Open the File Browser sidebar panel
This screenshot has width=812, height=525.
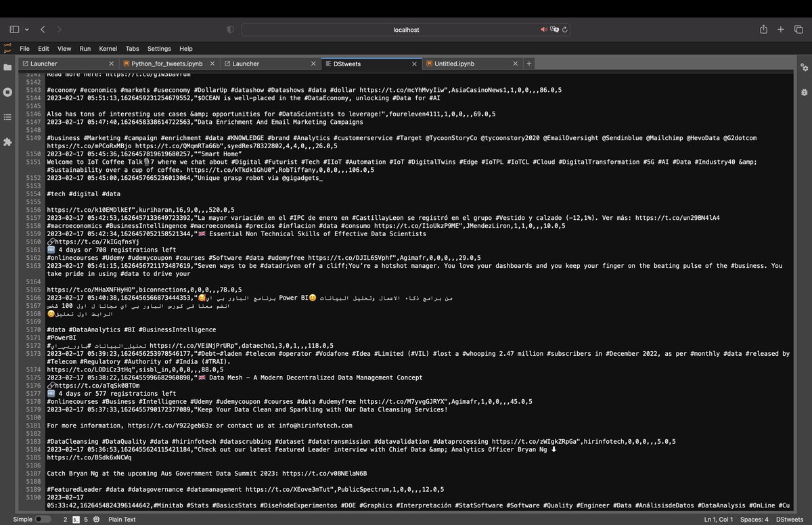coord(7,67)
